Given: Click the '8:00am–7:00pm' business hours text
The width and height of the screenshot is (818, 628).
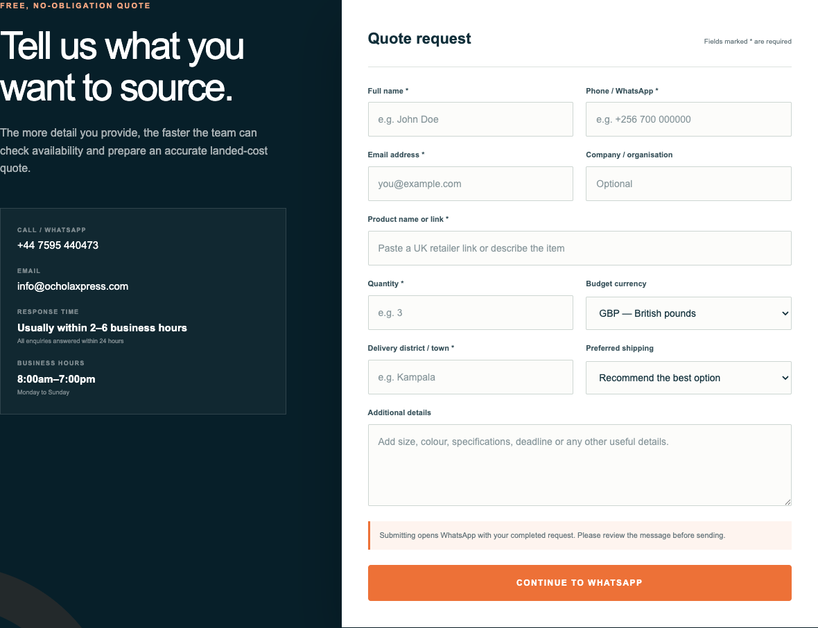Looking at the screenshot, I should pyautogui.click(x=56, y=379).
